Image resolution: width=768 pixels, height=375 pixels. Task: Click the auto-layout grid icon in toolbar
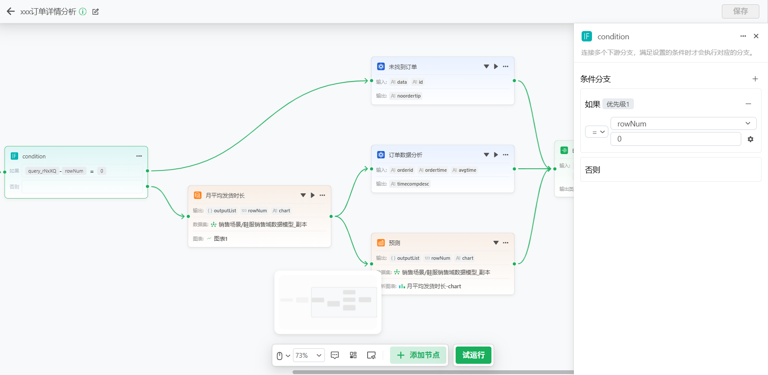point(353,355)
